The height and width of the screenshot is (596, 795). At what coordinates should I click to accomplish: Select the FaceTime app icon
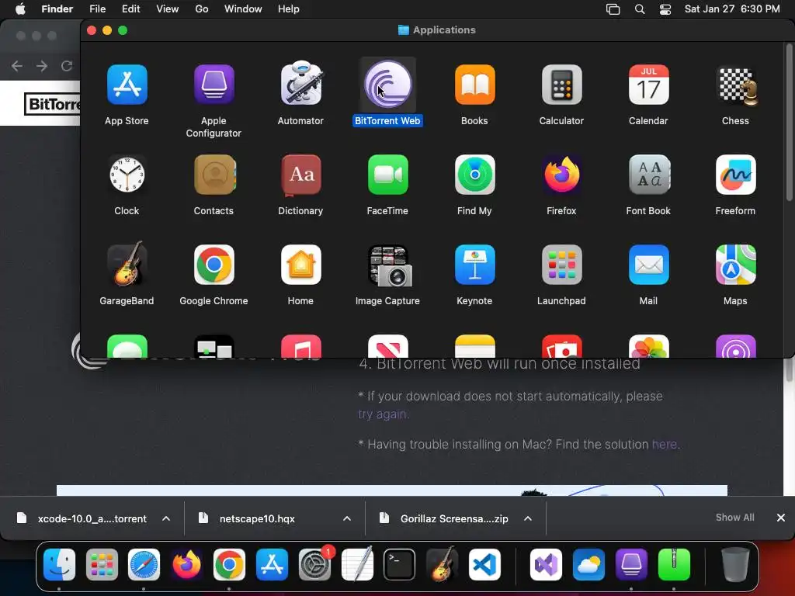tap(388, 175)
